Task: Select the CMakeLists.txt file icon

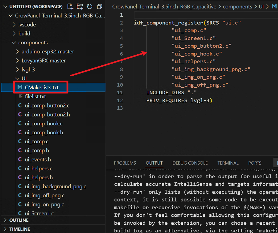Action: tap(20, 87)
